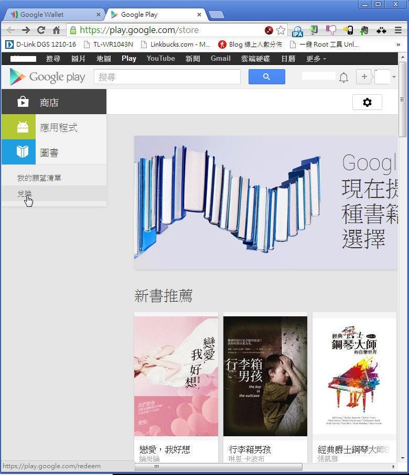Open the 行李箱男孩 title link

point(250,449)
